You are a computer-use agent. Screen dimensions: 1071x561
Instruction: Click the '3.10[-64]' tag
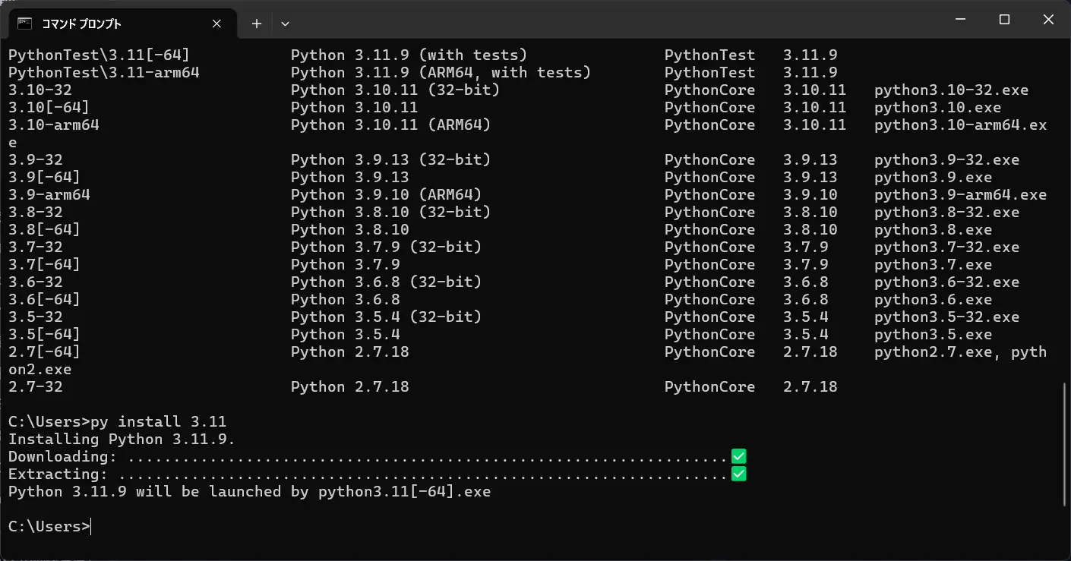click(49, 107)
